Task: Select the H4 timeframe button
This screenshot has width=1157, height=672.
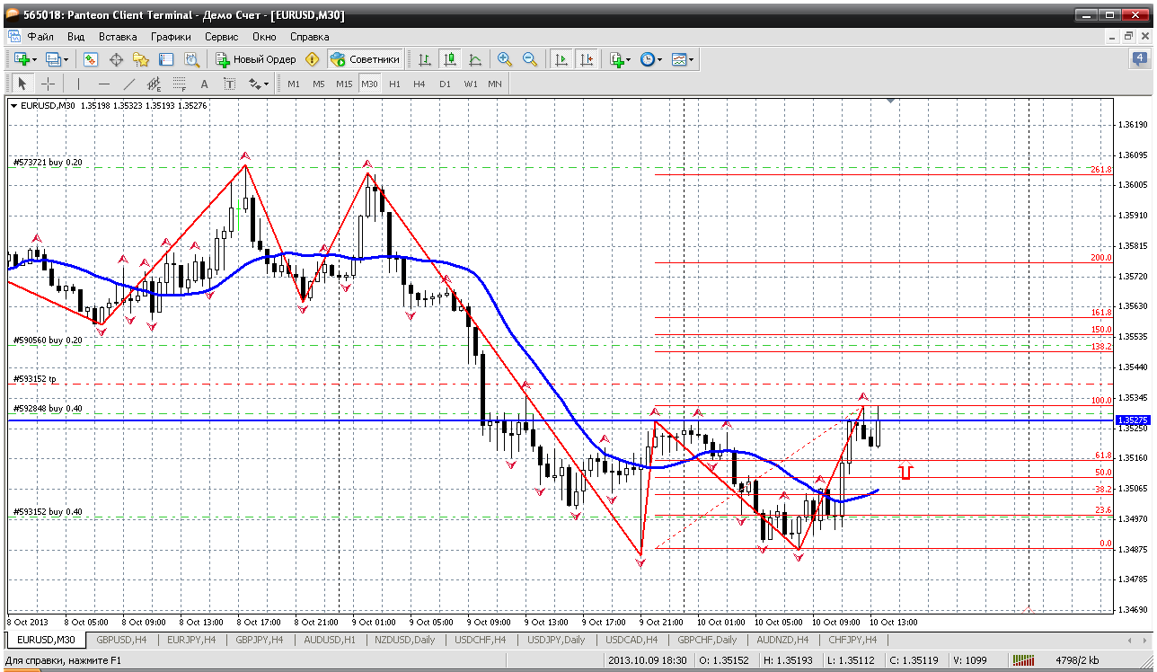Action: click(420, 84)
